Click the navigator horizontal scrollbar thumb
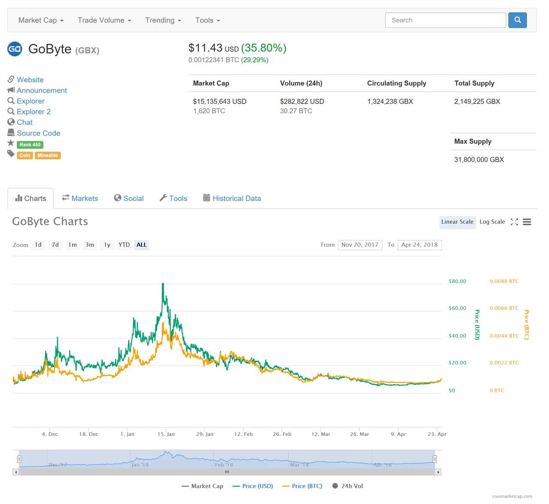549x504 pixels. (227, 472)
